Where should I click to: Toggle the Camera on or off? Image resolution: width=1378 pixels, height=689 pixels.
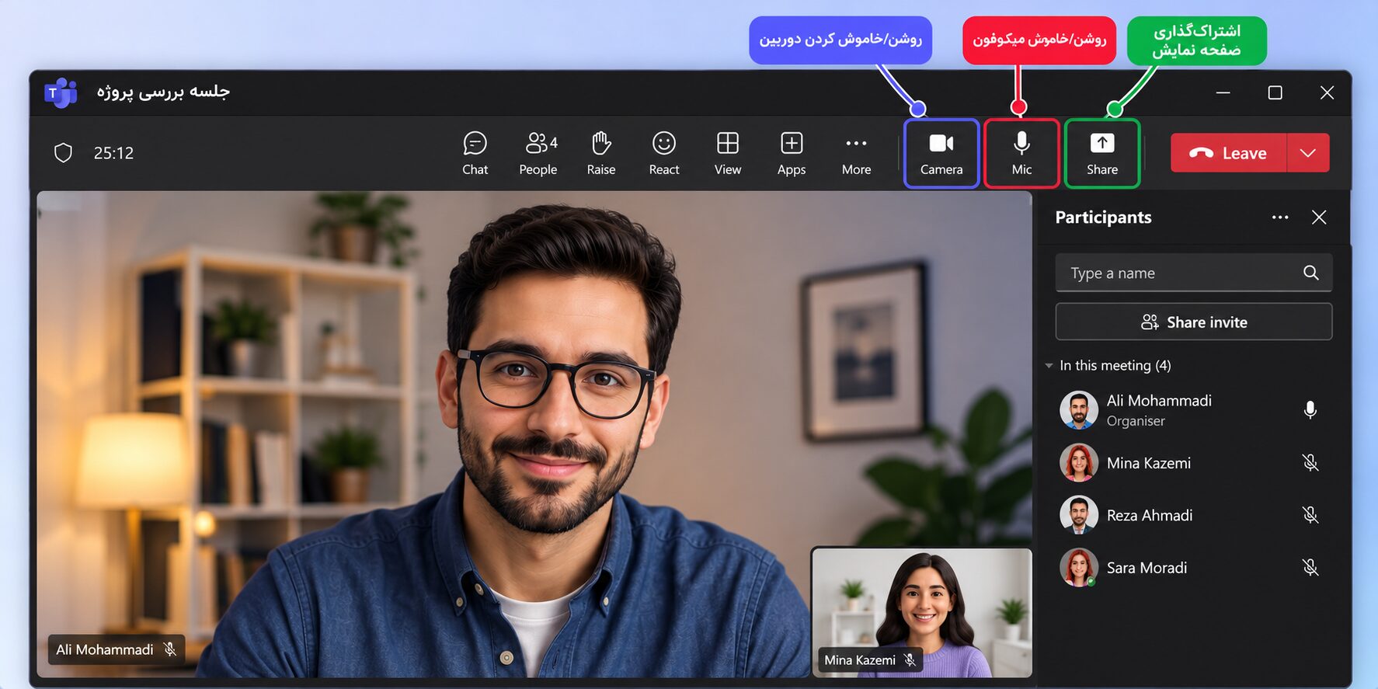tap(941, 153)
